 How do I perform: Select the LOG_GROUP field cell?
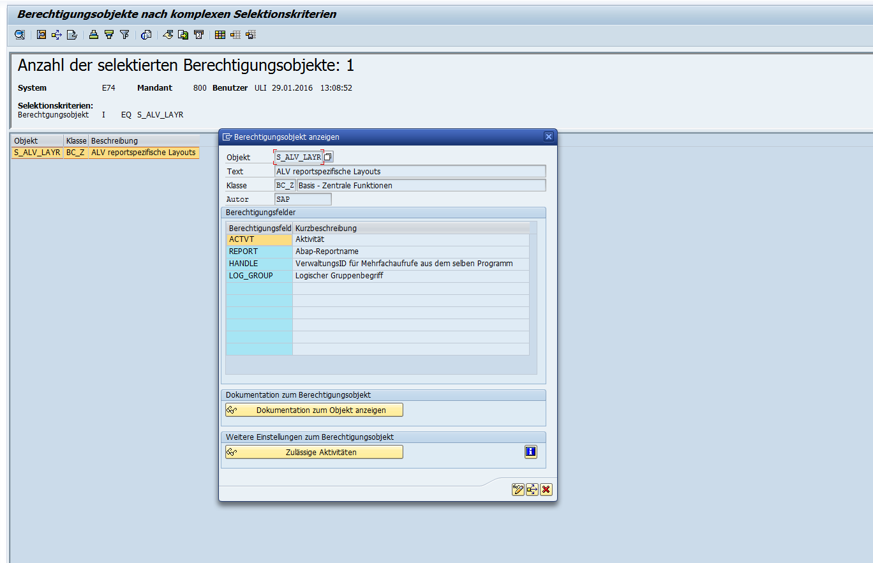tap(259, 276)
